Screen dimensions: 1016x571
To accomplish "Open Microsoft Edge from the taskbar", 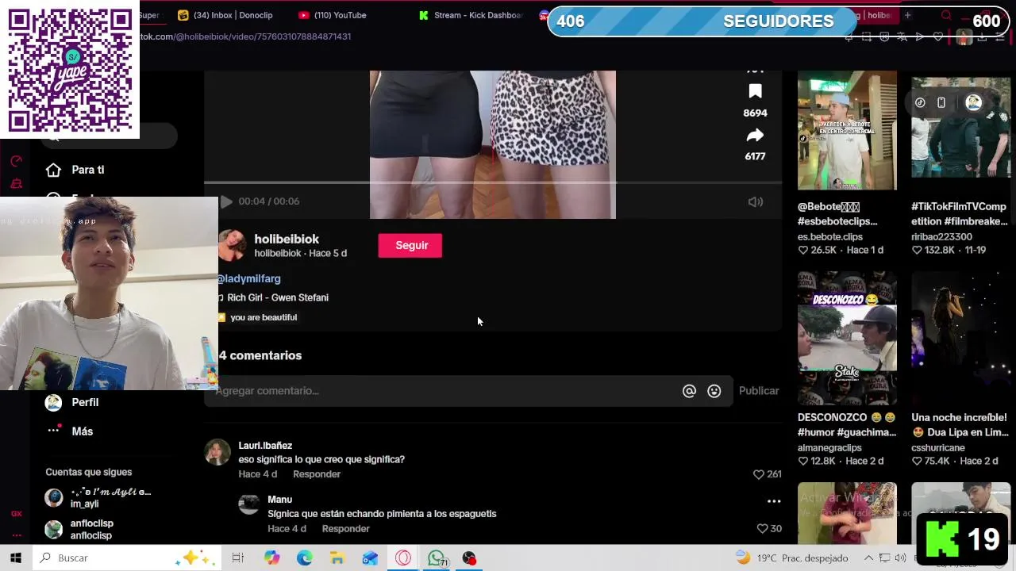I will (305, 558).
